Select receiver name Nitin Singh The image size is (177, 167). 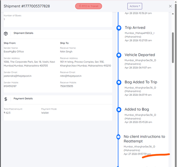pyautogui.click(x=66, y=51)
